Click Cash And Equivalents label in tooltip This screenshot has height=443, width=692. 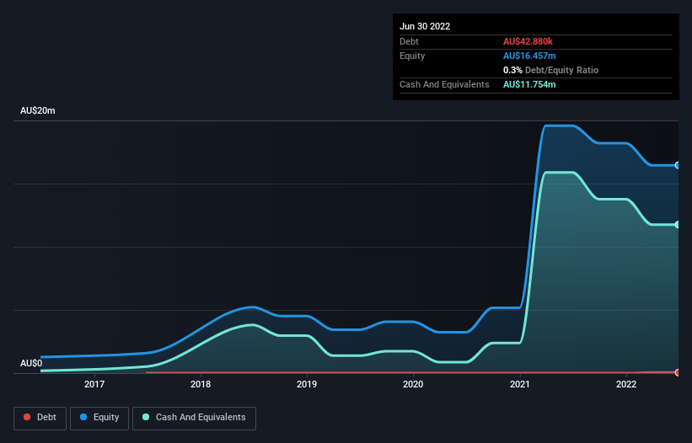tap(444, 84)
